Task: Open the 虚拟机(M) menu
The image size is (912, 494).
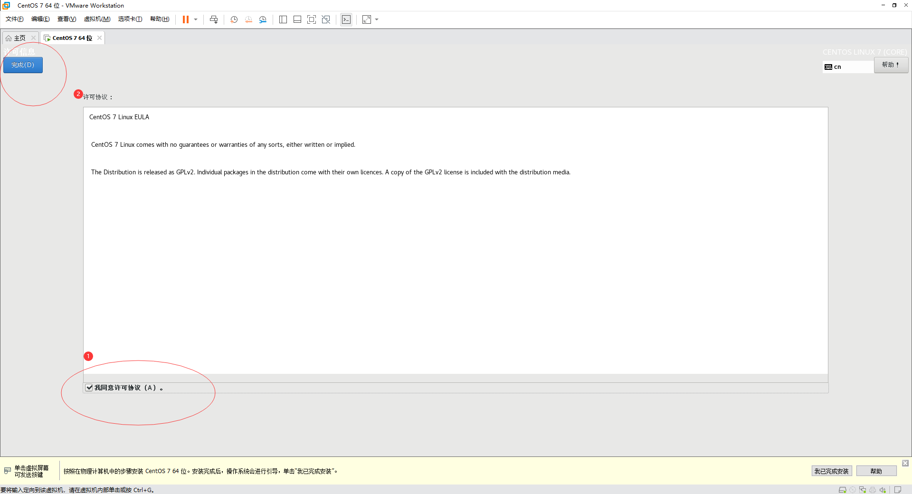Action: click(97, 19)
